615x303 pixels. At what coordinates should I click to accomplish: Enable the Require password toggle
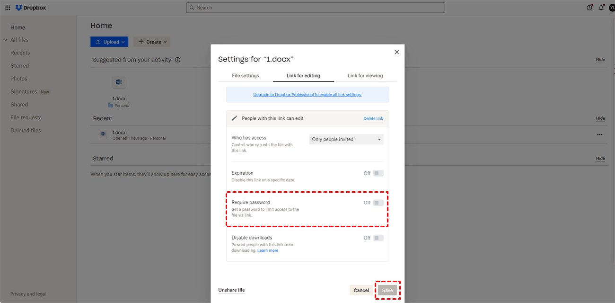click(378, 203)
